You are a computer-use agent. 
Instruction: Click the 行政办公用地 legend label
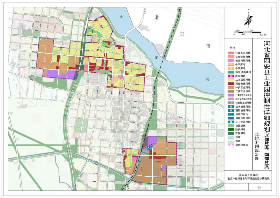click(243, 53)
